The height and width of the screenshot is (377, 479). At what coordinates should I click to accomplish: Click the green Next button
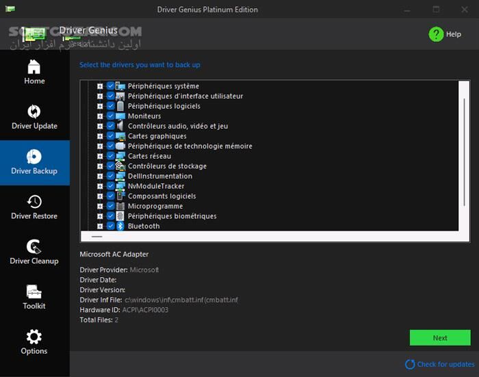(440, 337)
